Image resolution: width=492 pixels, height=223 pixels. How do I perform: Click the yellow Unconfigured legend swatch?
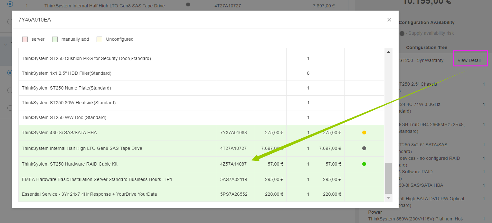[99, 39]
